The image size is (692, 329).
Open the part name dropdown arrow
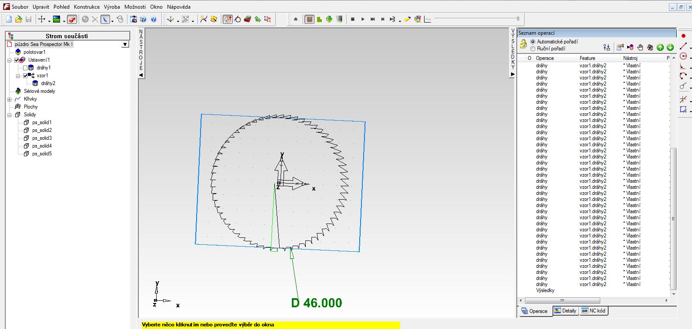(125, 44)
